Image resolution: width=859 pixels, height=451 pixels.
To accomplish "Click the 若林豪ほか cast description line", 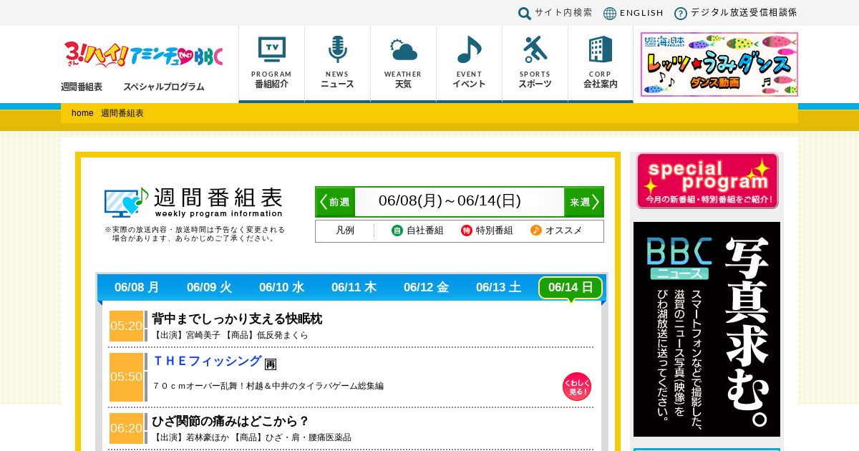I will click(x=251, y=437).
